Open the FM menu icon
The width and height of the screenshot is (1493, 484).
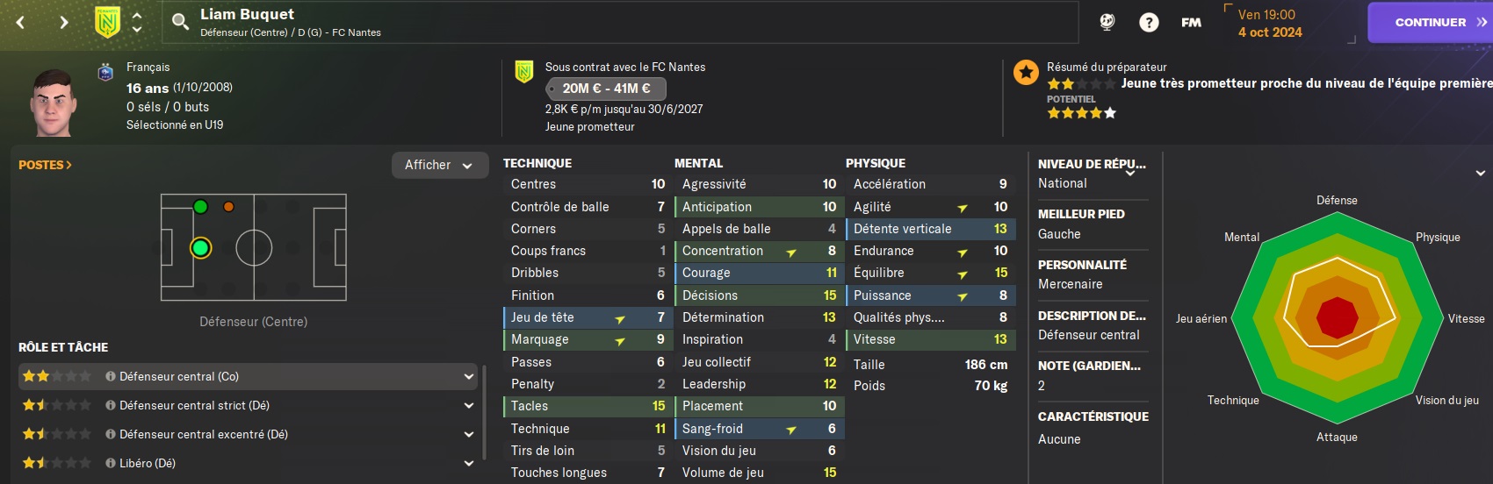1191,23
